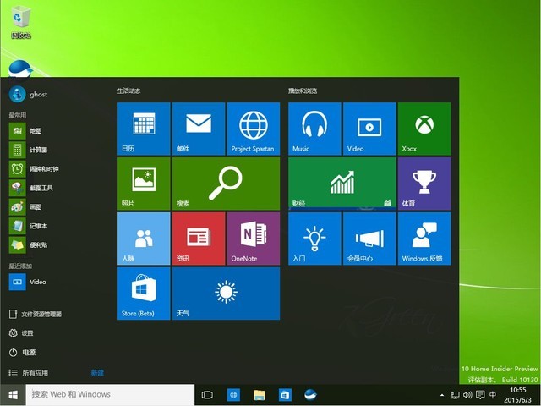Image resolution: width=541 pixels, height=406 pixels.
Task: Click the volume speaker tray icon
Action: tap(467, 395)
